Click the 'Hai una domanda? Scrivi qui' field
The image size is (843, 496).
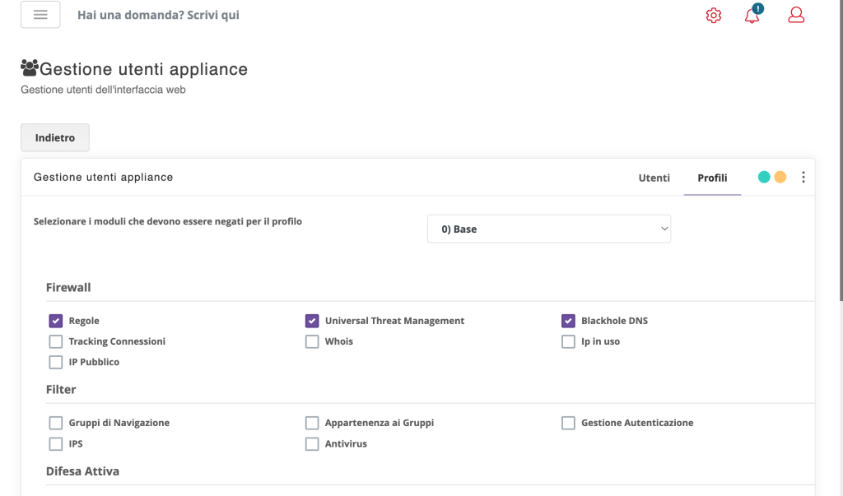pyautogui.click(x=158, y=15)
